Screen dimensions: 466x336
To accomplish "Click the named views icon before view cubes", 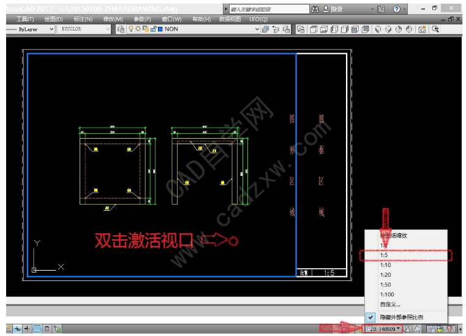I will (x=301, y=29).
